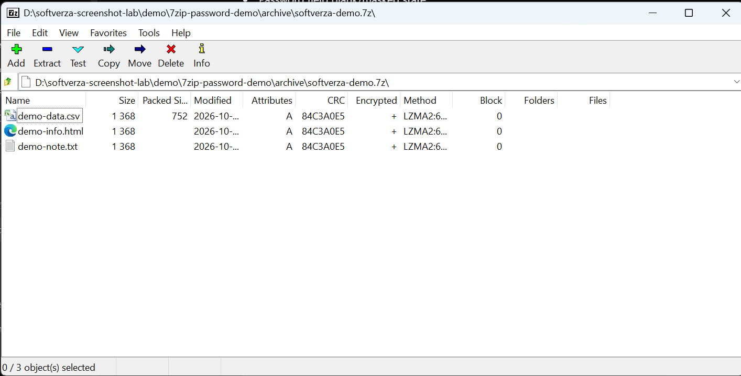The image size is (741, 376).
Task: Go up one folder level arrow icon
Action: click(7, 82)
